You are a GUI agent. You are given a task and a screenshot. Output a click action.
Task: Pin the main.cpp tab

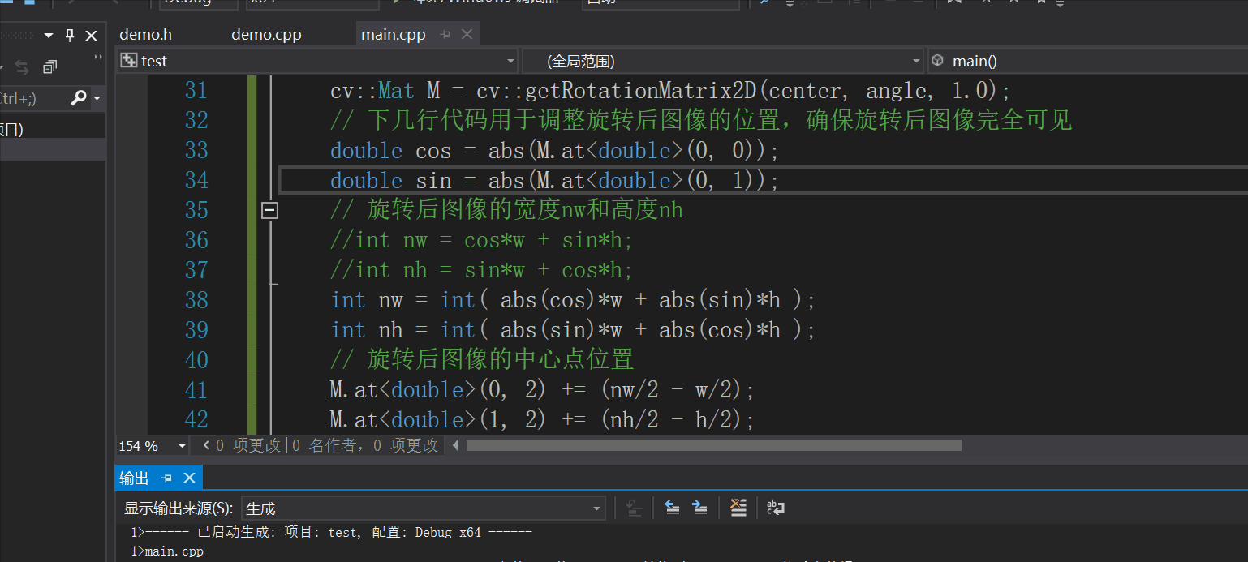[444, 35]
